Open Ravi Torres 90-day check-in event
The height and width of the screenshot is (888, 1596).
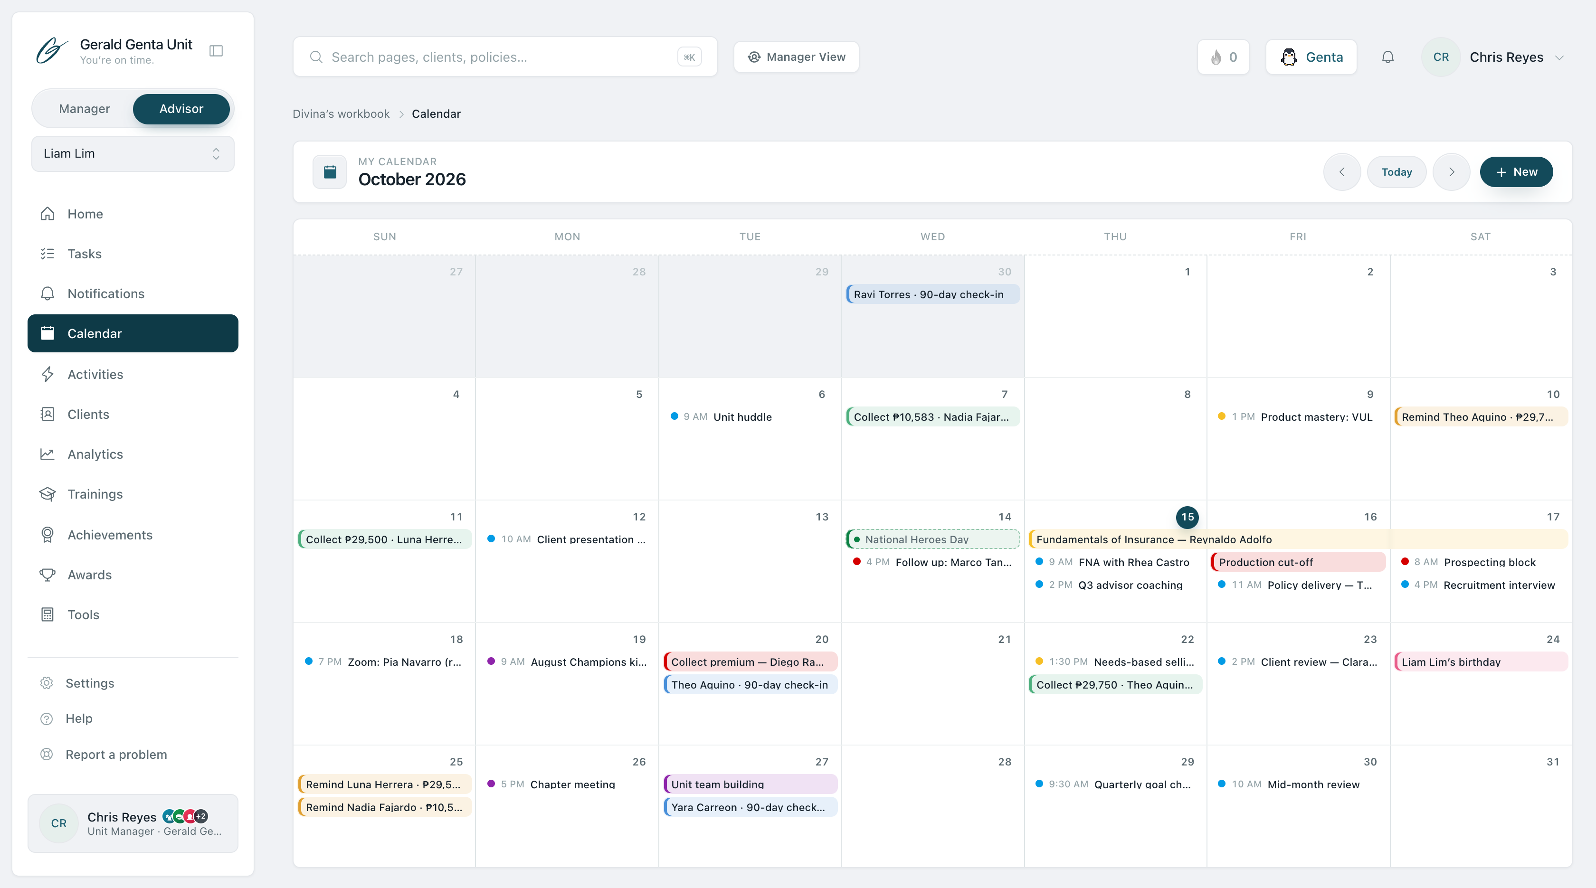pos(932,294)
